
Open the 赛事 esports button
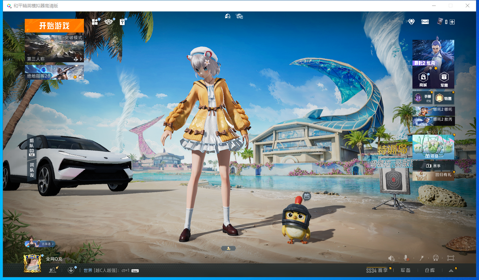[433, 166]
